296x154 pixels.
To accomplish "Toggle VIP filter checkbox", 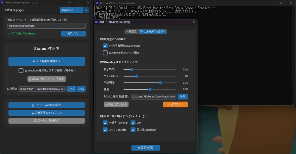I will [133, 123].
